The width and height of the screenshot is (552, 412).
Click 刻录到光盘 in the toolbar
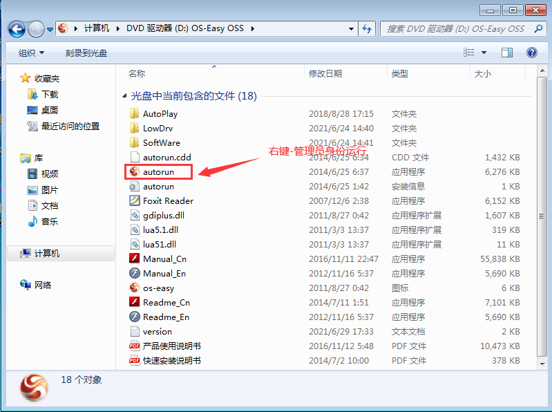pyautogui.click(x=86, y=53)
